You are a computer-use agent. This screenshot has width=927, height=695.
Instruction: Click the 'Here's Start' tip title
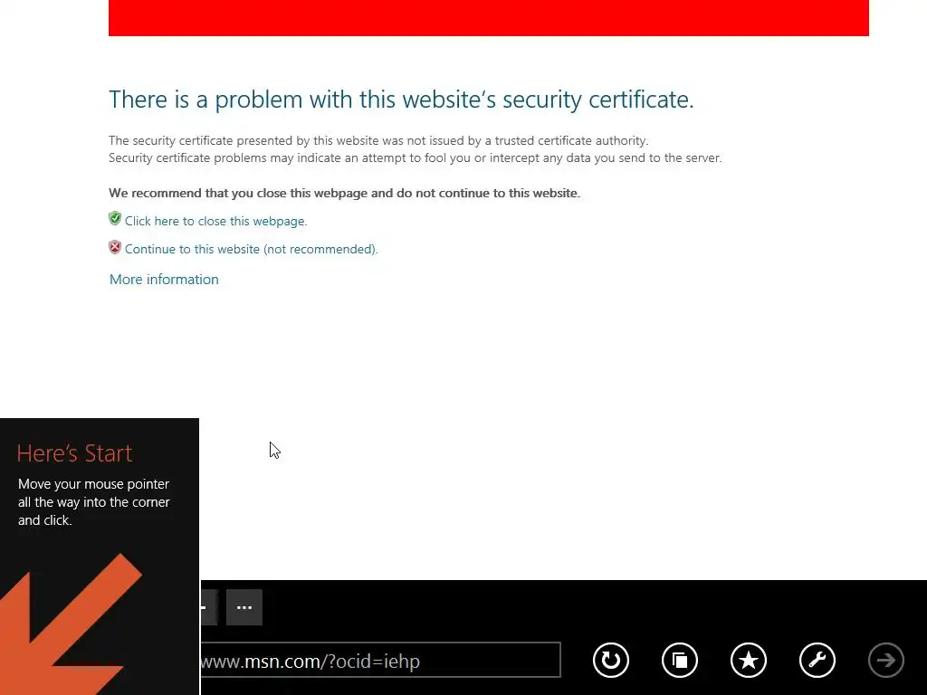tap(74, 453)
